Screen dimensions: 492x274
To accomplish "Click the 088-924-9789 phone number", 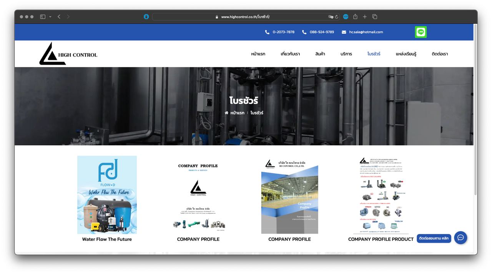I will click(321, 32).
